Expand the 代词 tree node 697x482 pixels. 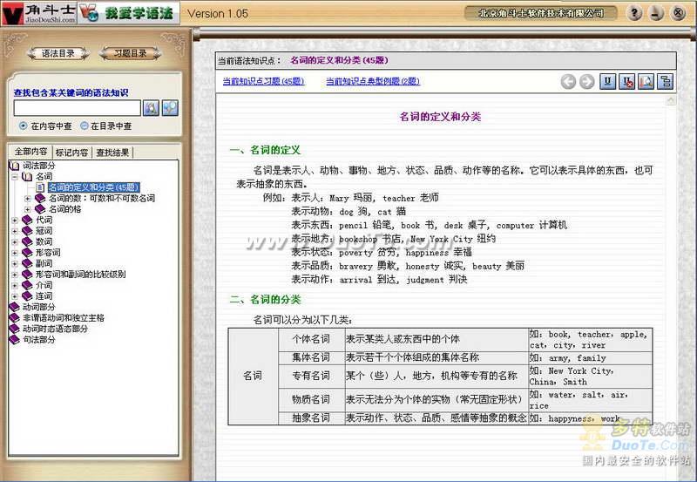(x=15, y=221)
